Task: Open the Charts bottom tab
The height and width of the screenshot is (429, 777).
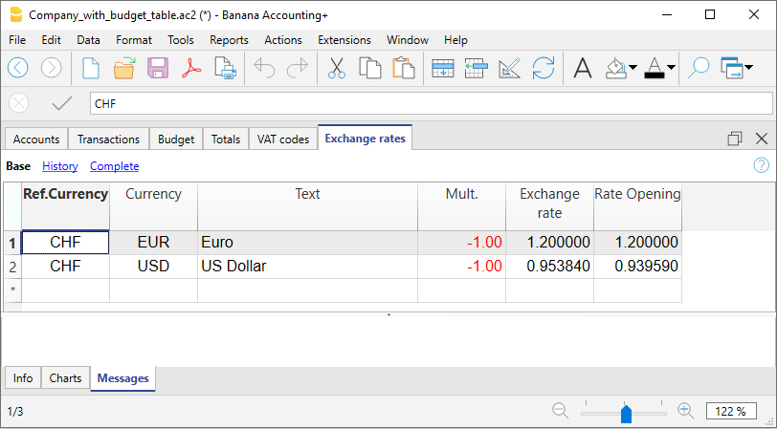Action: click(65, 378)
